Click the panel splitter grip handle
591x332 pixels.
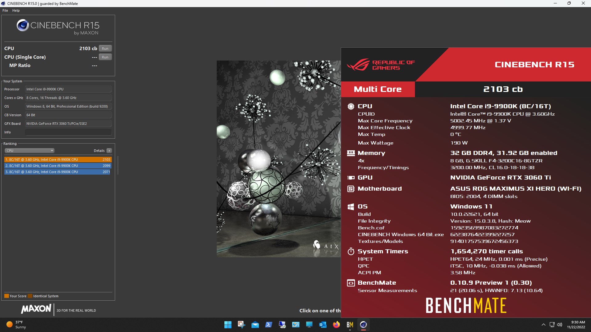tap(118, 165)
